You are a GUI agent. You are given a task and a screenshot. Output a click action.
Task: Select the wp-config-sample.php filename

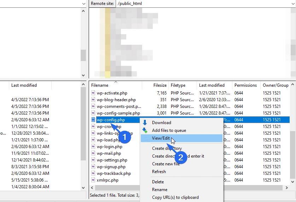[118, 113]
